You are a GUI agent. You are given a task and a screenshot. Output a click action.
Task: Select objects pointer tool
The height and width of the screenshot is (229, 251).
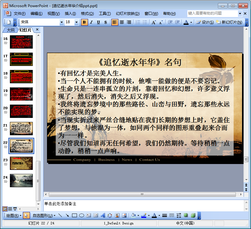26,215
